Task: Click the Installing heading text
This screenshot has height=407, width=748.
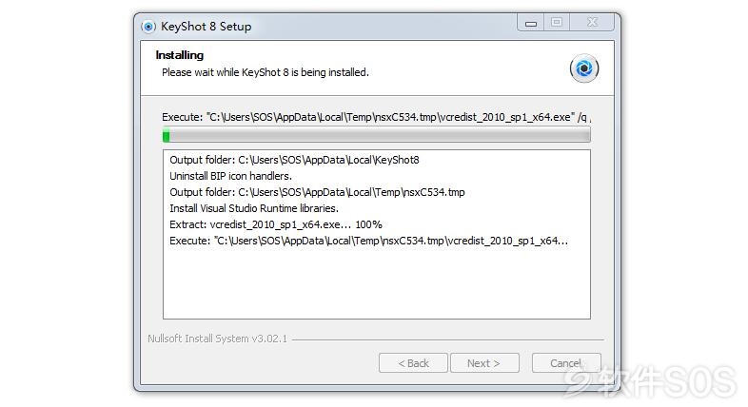Action: pos(179,55)
